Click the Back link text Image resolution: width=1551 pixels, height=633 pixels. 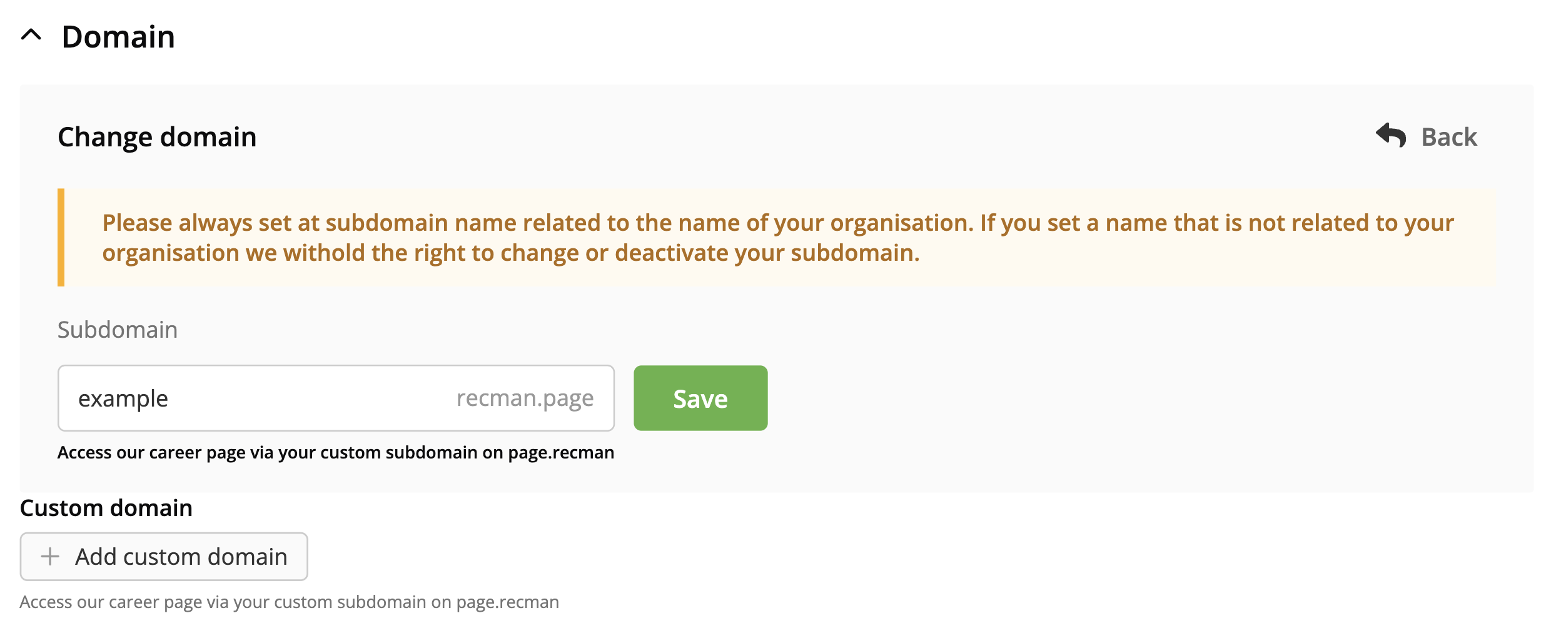click(x=1448, y=137)
